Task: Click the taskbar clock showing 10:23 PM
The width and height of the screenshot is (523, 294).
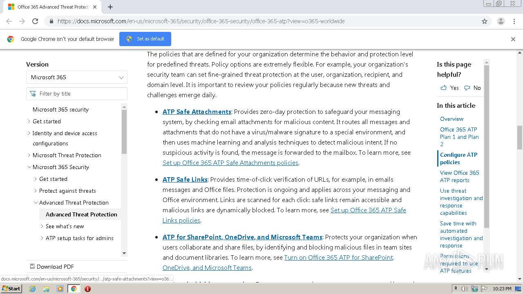Action: point(502,289)
